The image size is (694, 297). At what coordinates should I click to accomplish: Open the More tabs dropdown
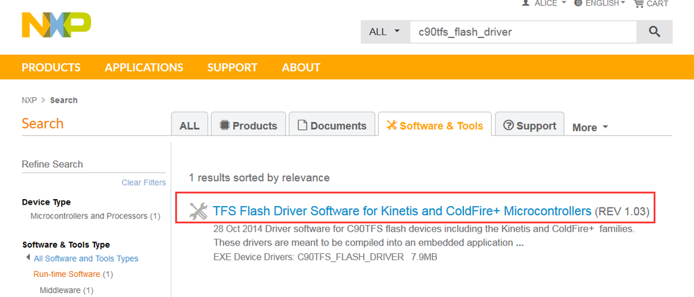point(590,128)
